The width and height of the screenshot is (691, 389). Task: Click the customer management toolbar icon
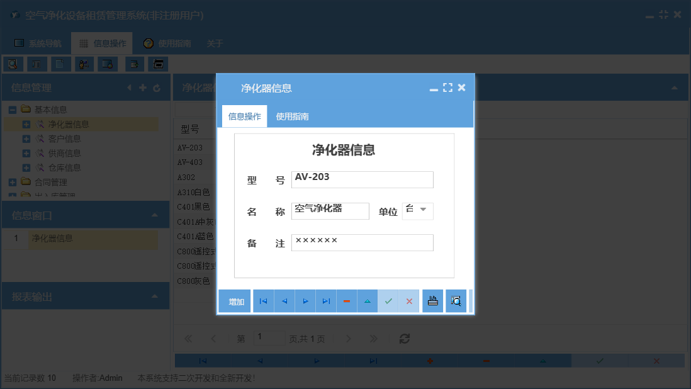[x=84, y=64]
